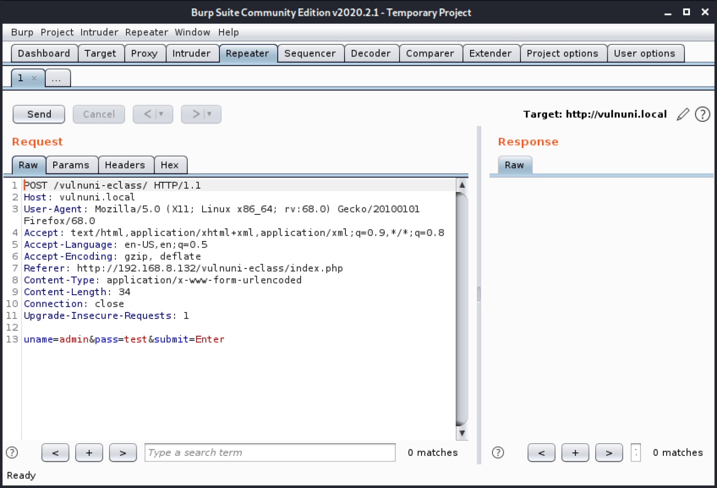Switch to the Dashboard tab
The width and height of the screenshot is (717, 488).
(44, 53)
